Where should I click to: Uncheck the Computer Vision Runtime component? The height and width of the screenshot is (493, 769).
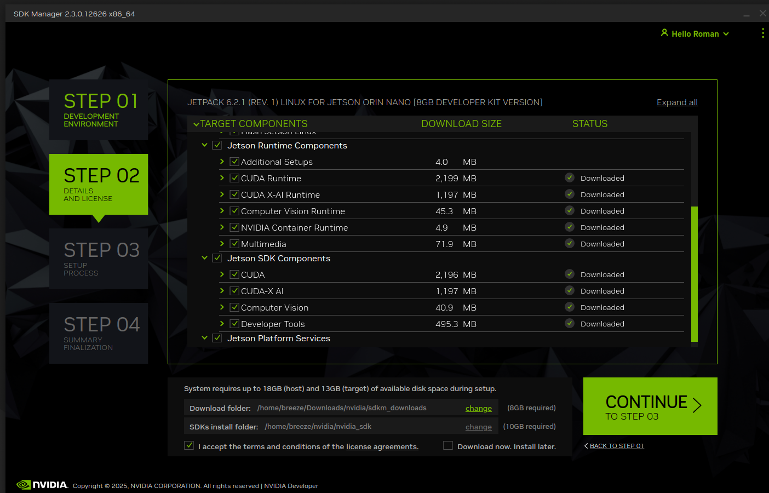pyautogui.click(x=234, y=211)
